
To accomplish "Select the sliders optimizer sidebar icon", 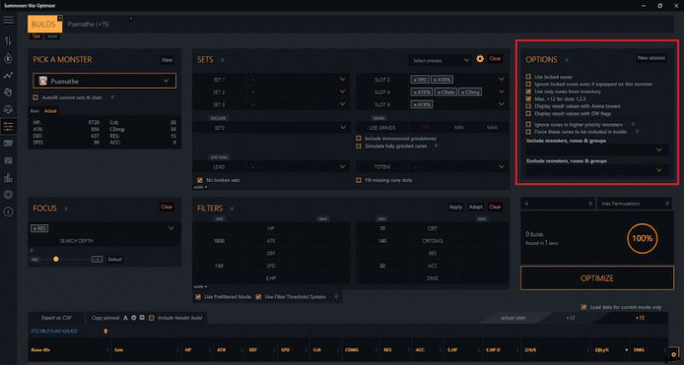I will tap(9, 127).
